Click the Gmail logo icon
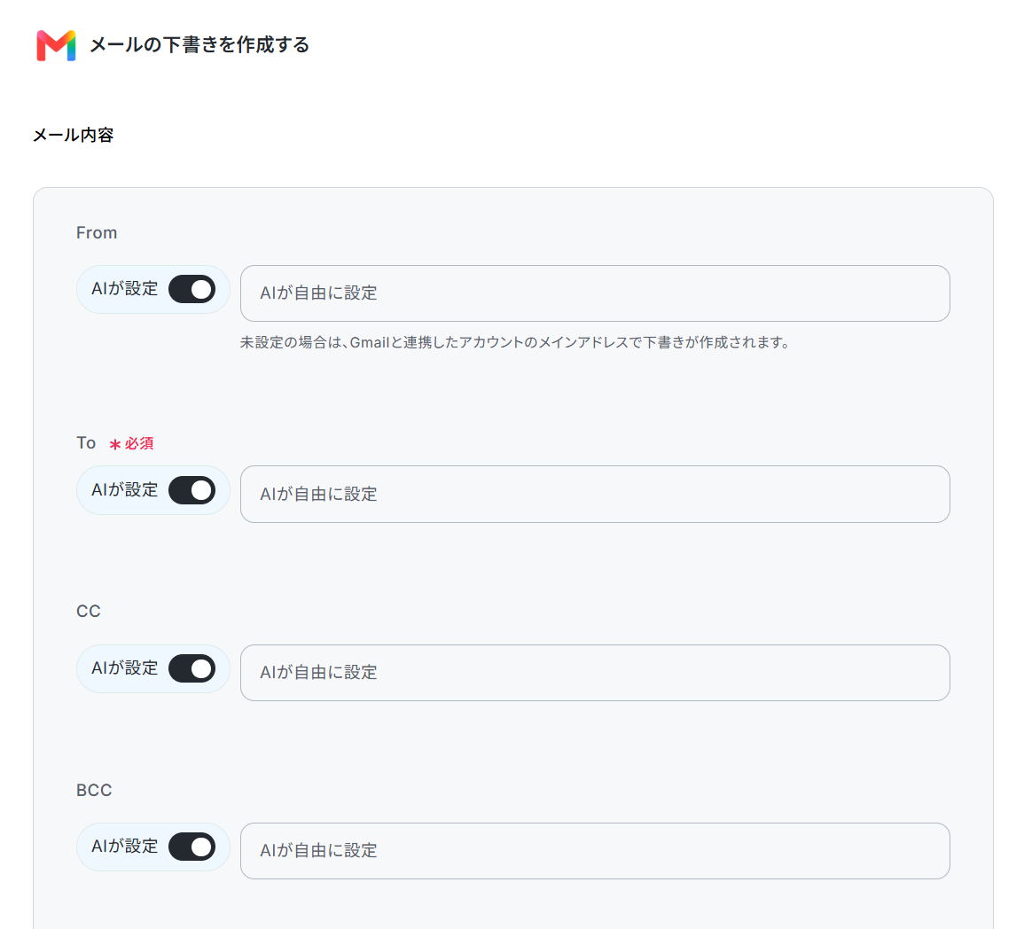This screenshot has width=1024, height=929. 56,45
